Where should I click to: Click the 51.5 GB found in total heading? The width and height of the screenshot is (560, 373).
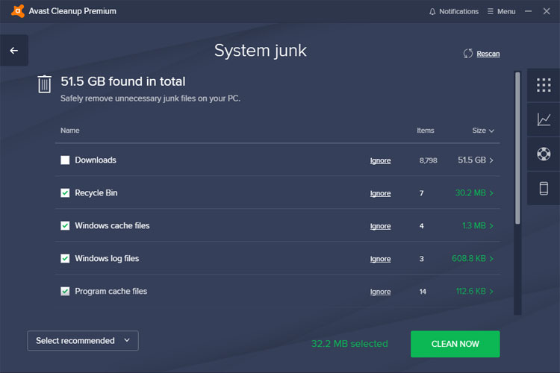point(123,81)
